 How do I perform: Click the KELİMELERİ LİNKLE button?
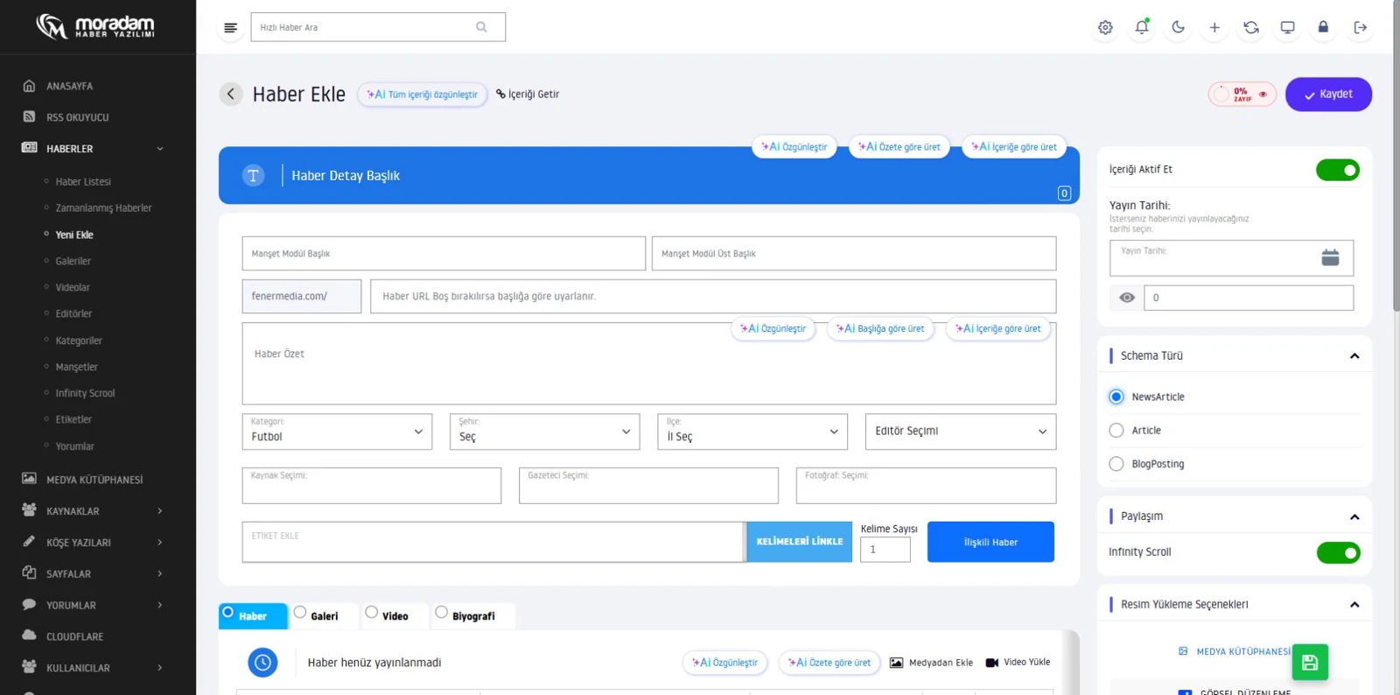800,542
